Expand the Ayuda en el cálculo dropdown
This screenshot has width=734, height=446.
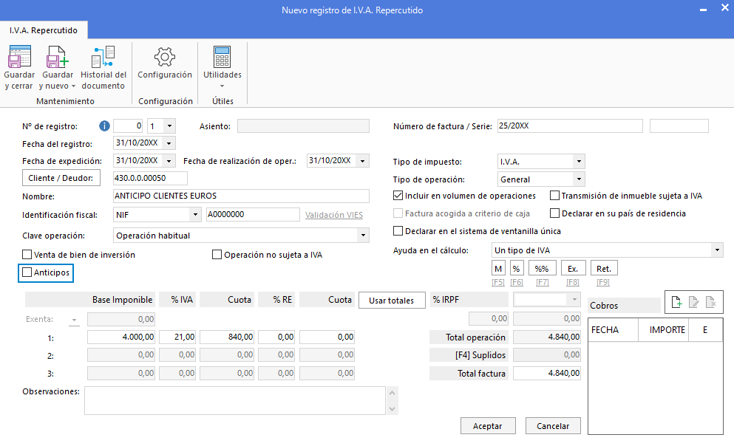pyautogui.click(x=717, y=250)
